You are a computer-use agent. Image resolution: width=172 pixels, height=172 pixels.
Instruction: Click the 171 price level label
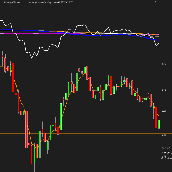click(164, 90)
